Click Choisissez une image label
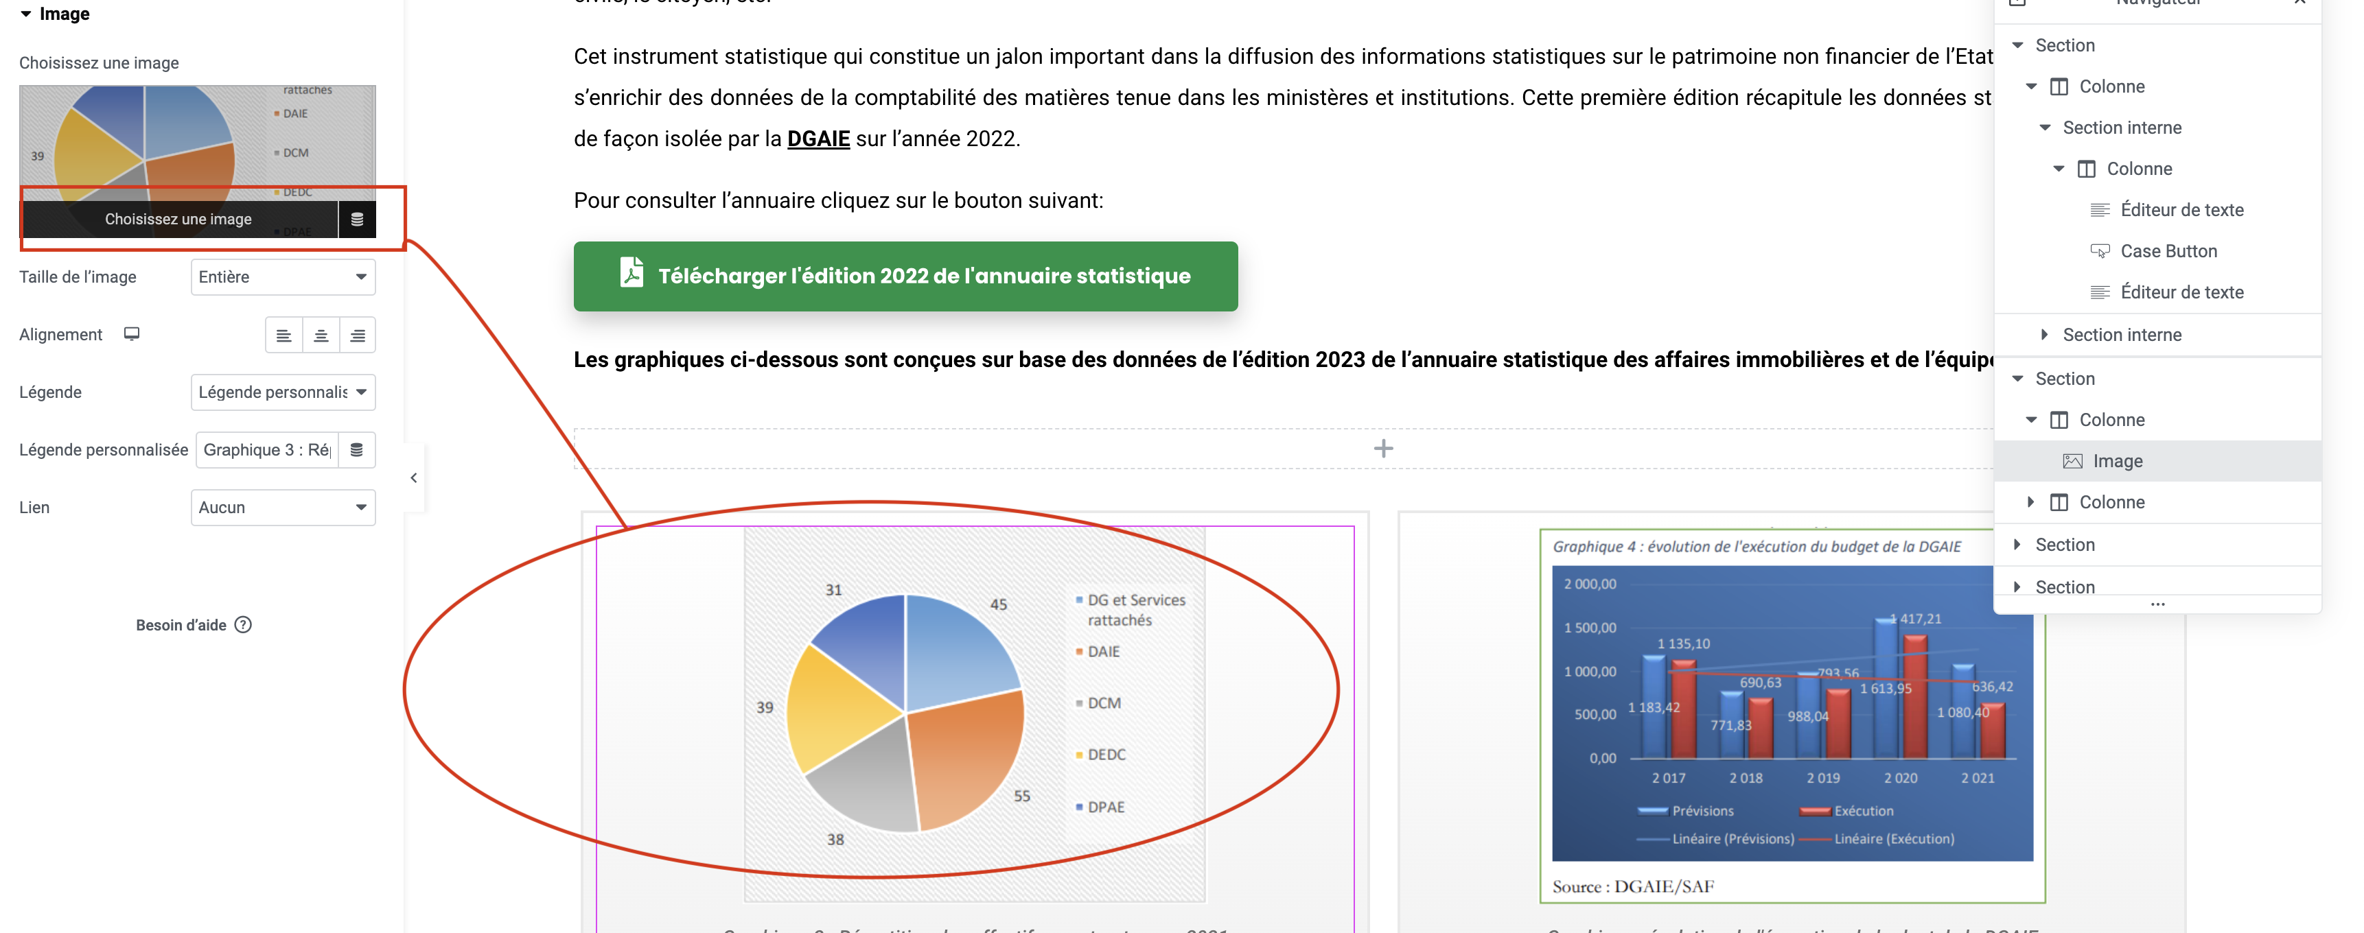Screen dimensions: 2364x933 (99, 63)
